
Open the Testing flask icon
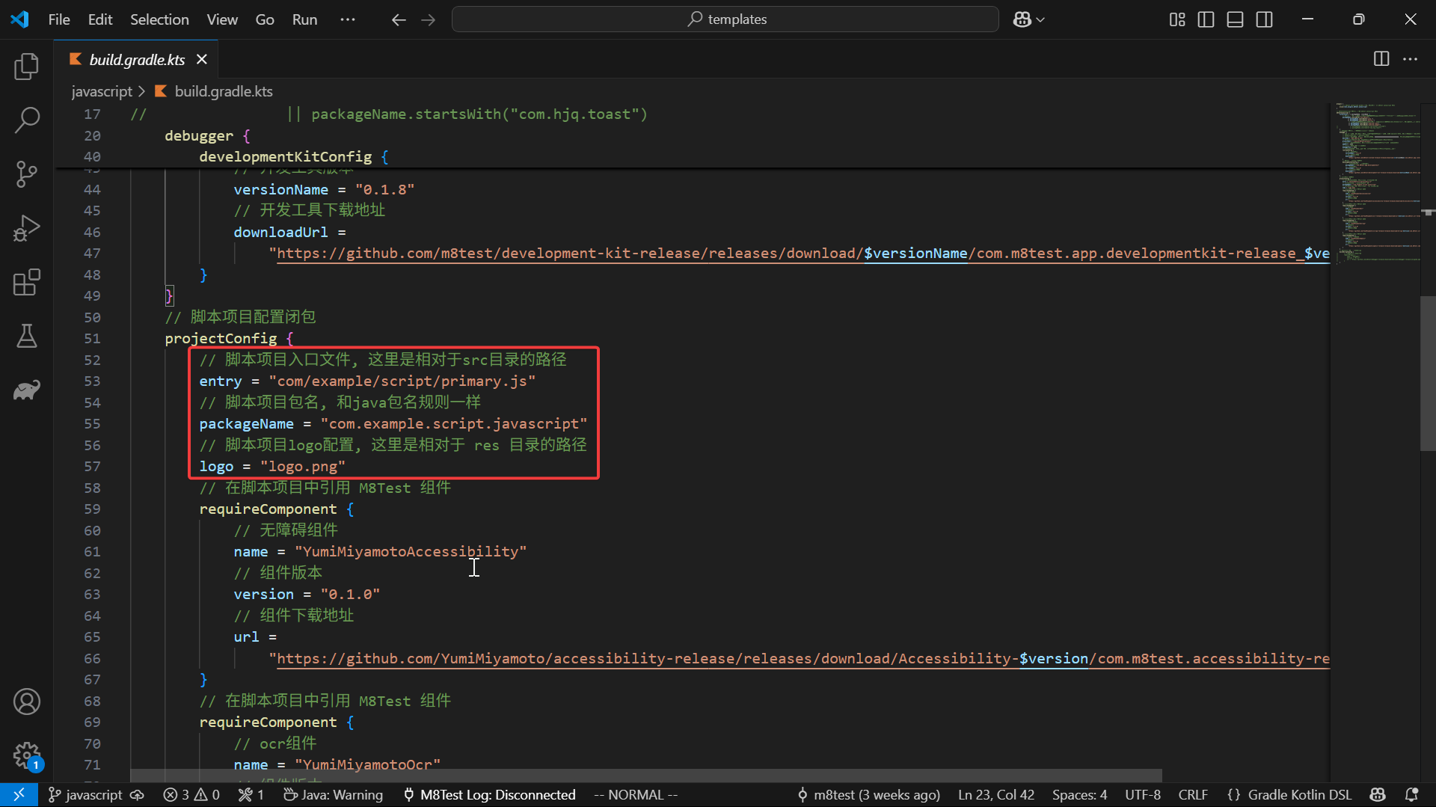[x=27, y=337]
